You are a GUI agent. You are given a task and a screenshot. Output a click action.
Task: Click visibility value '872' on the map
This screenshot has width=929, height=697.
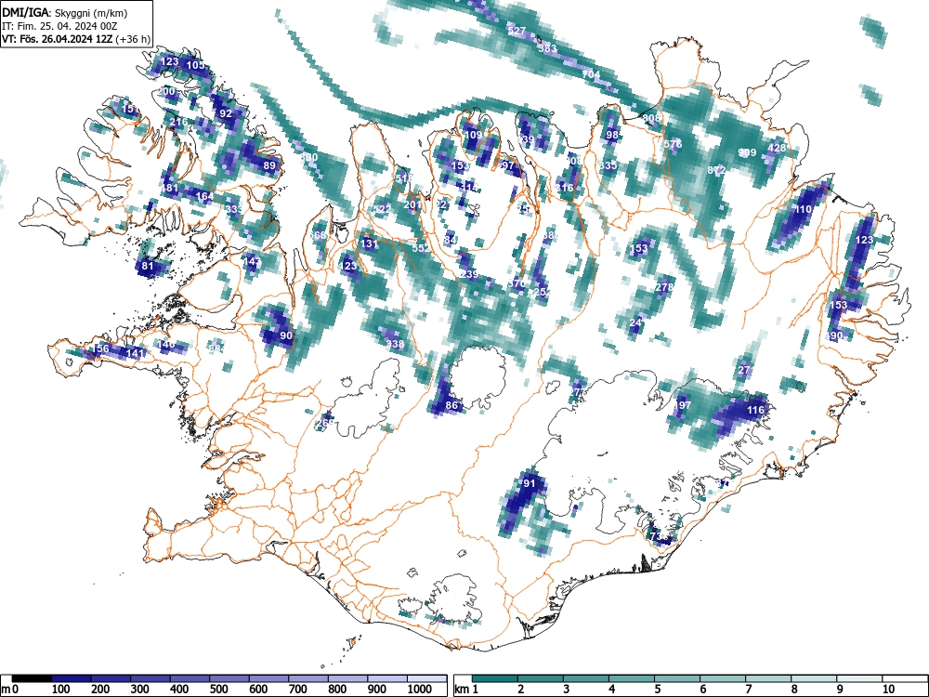pyautogui.click(x=717, y=170)
